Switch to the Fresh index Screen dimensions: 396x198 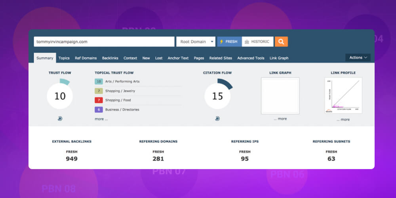pos(229,42)
